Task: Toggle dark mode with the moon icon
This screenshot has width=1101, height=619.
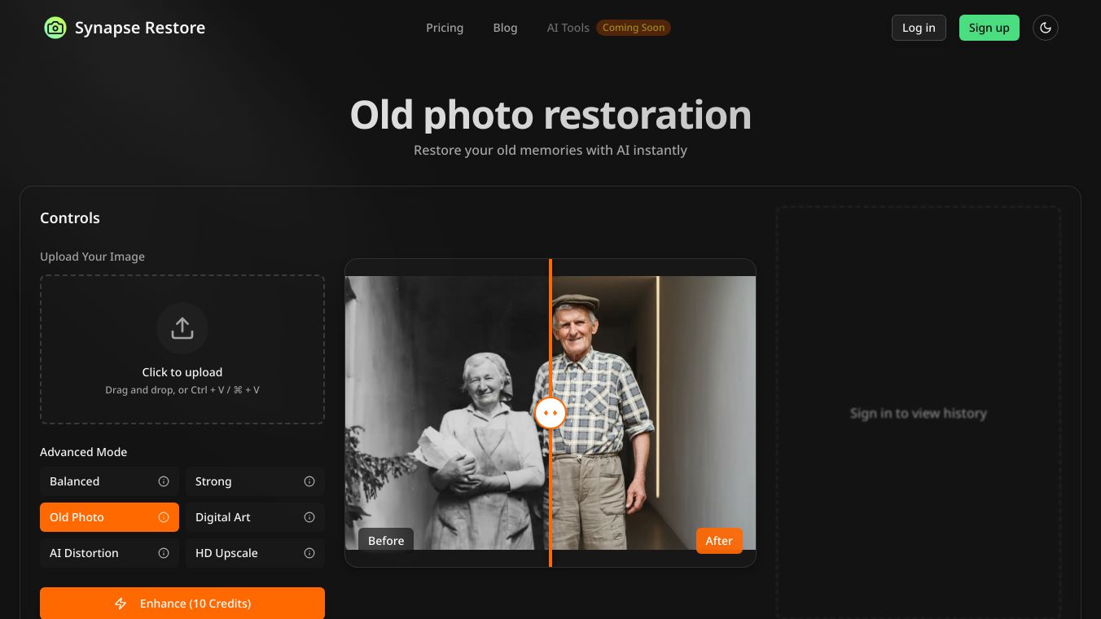Action: [1046, 27]
